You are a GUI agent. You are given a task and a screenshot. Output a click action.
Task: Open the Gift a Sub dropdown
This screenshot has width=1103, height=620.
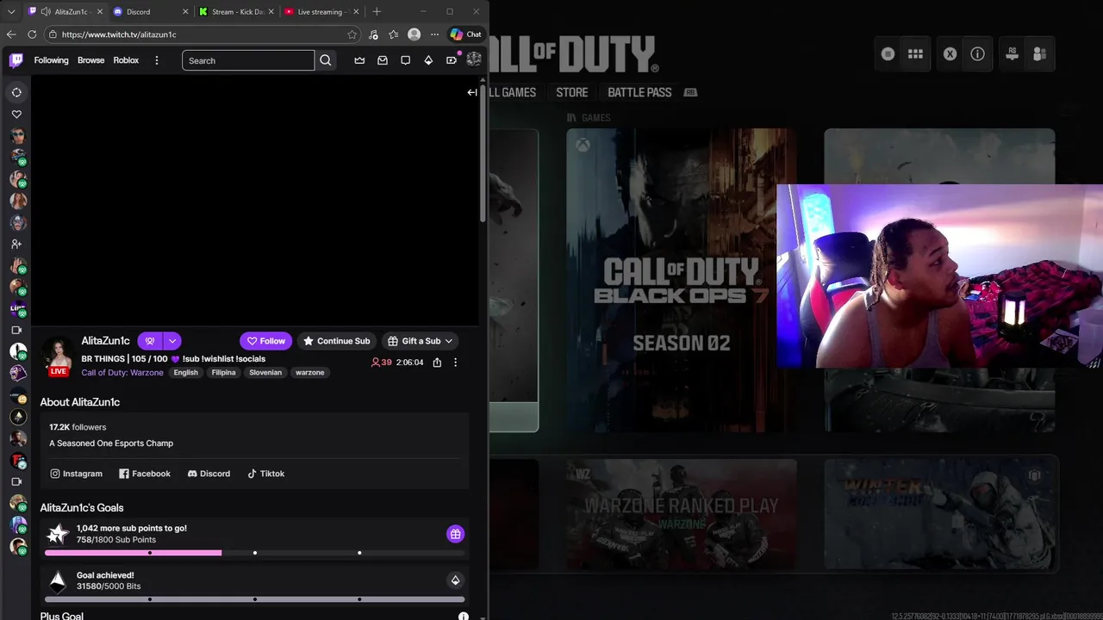click(420, 341)
